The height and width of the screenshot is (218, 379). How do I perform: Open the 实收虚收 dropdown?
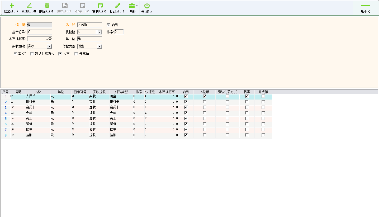tap(49, 46)
